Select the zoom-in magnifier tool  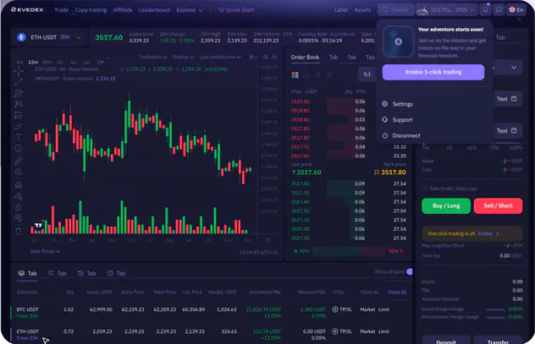coord(19,172)
